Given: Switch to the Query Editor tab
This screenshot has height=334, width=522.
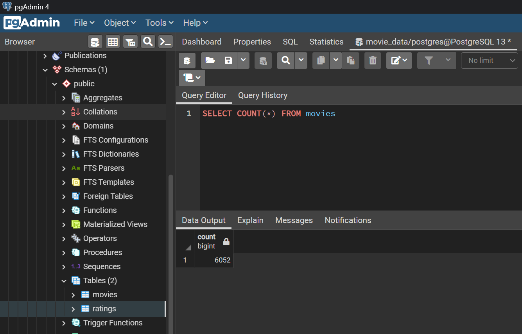Looking at the screenshot, I should [x=204, y=95].
